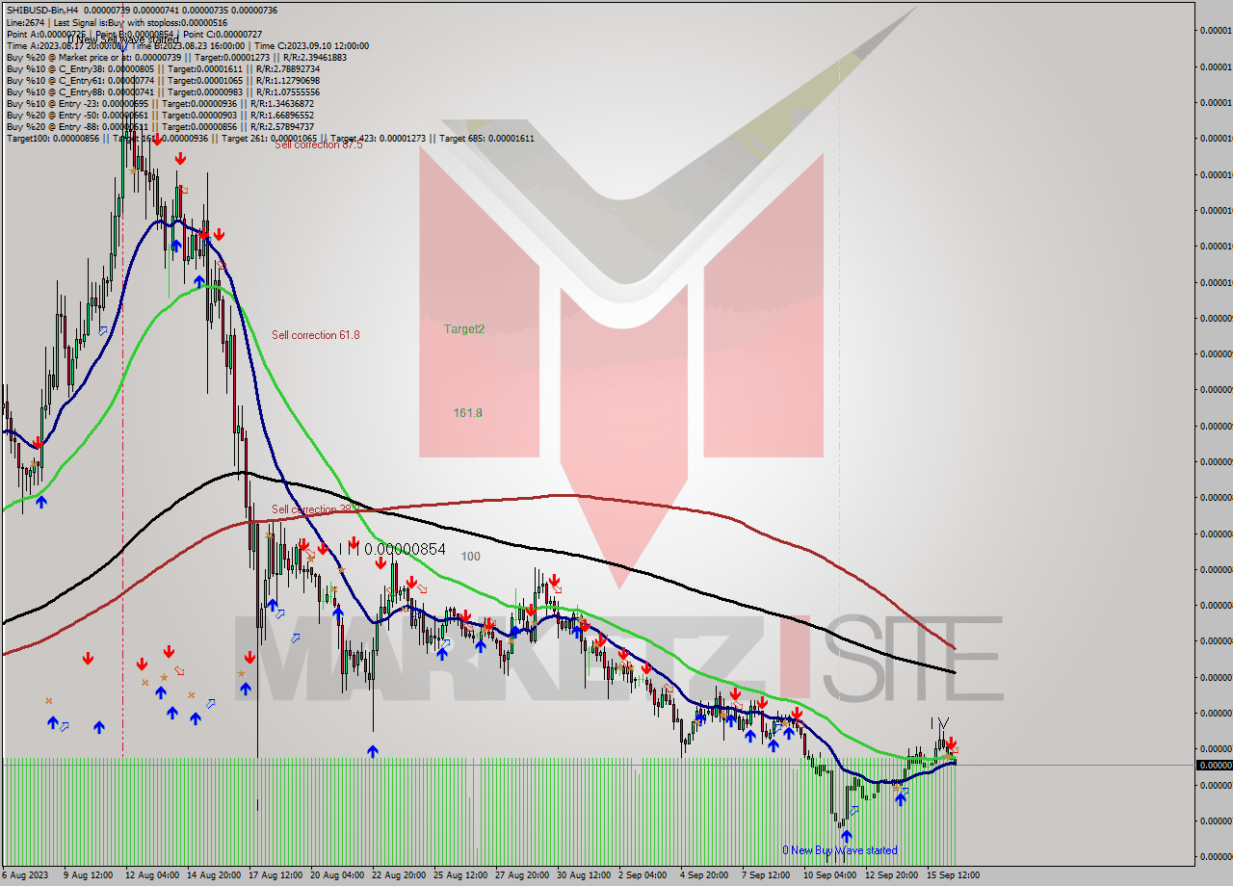This screenshot has width=1233, height=886.
Task: Click the 'Sell correction 87.5' label
Action: coord(319,144)
